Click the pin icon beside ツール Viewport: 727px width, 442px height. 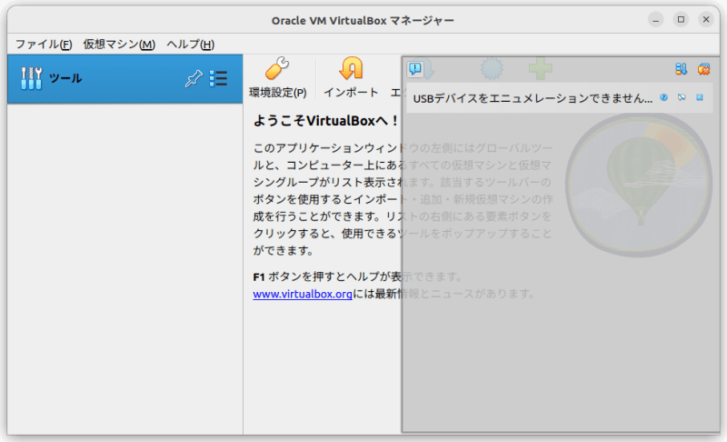[x=194, y=78]
